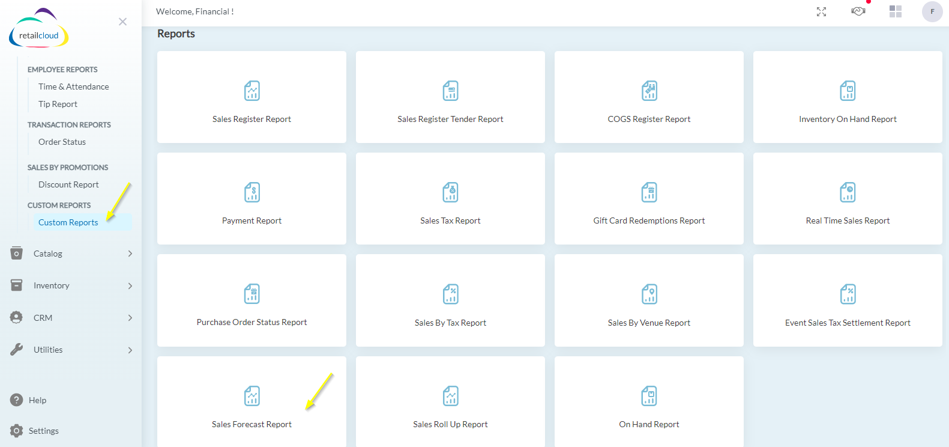This screenshot has height=447, width=949.
Task: Close the sidebar with the X button
Action: 122,22
